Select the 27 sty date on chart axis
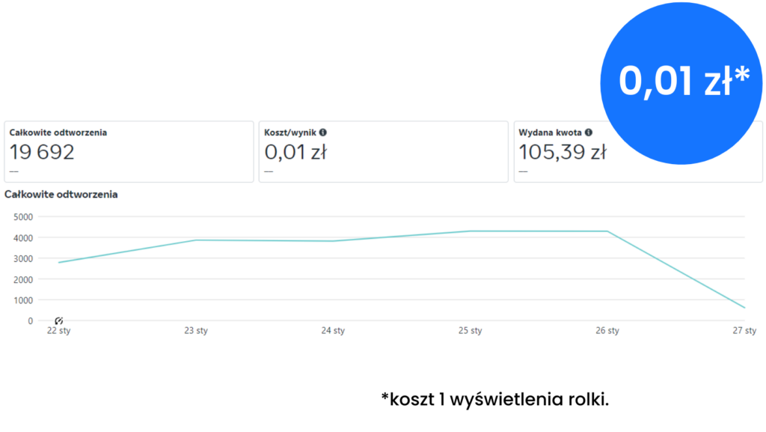The height and width of the screenshot is (432, 766). [x=745, y=330]
